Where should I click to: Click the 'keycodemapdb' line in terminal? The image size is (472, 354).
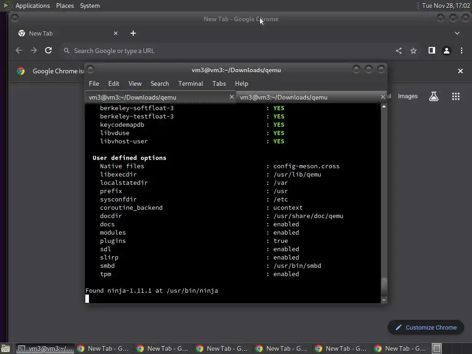pos(122,124)
